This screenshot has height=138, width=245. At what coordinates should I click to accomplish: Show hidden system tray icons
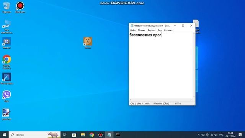coord(198,135)
